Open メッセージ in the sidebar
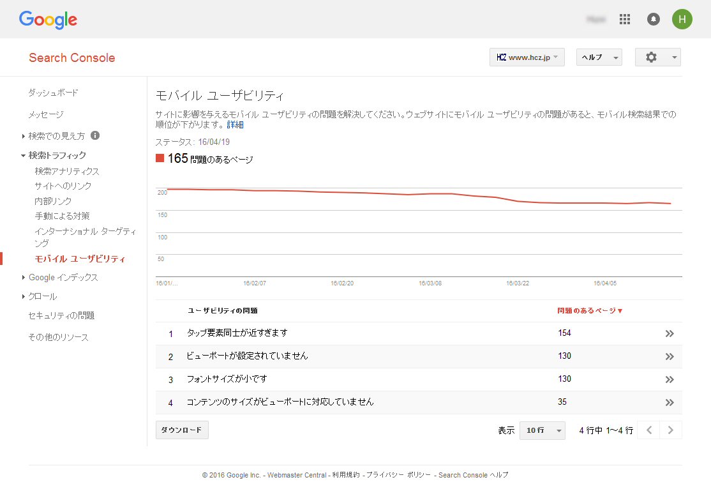This screenshot has height=482, width=711. click(x=46, y=115)
